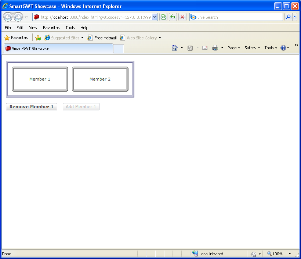This screenshot has width=301, height=259.
Task: Open the recent pages dropdown arrow
Action: tap(26, 17)
